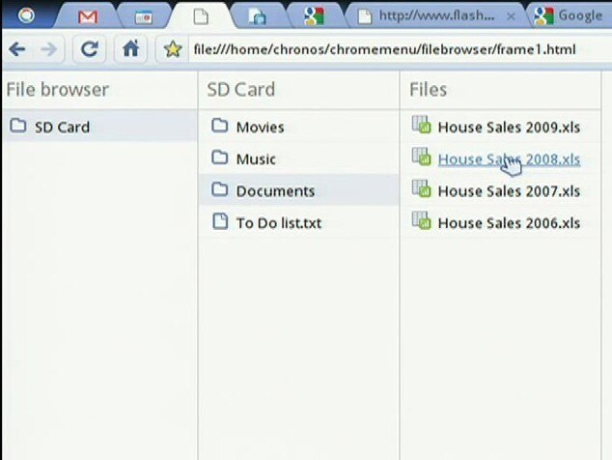Select SD Card in File browser column
Viewport: 612px width, 460px height.
[100, 126]
